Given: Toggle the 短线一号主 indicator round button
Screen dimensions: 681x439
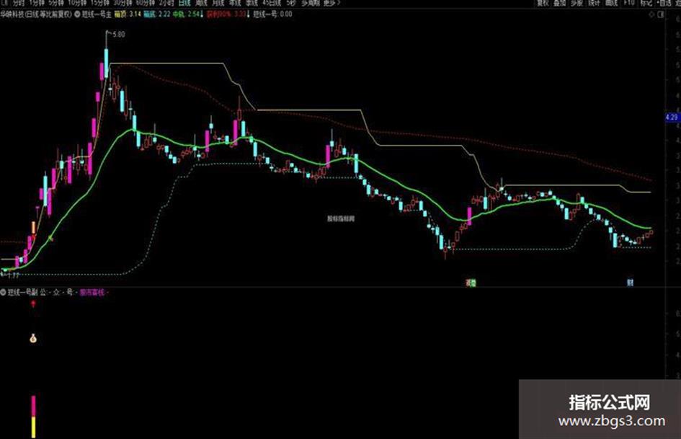Looking at the screenshot, I should click(x=77, y=14).
